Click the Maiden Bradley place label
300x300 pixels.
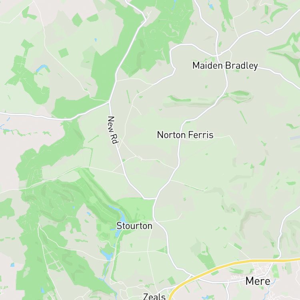click(225, 66)
